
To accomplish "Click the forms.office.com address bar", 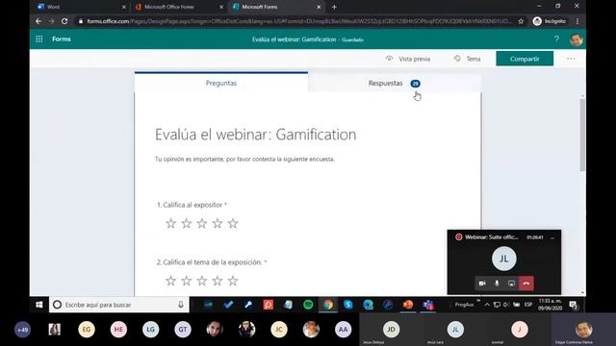I will point(298,21).
